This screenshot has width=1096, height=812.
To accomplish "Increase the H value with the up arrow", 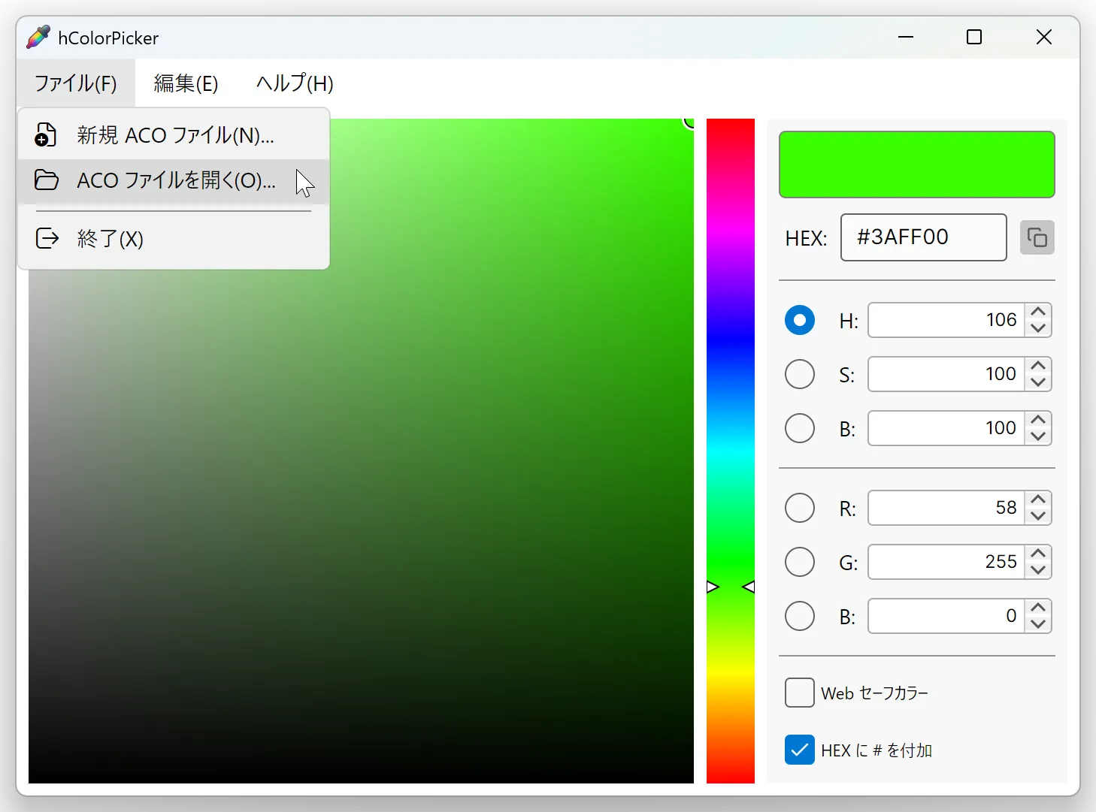I will click(1038, 312).
